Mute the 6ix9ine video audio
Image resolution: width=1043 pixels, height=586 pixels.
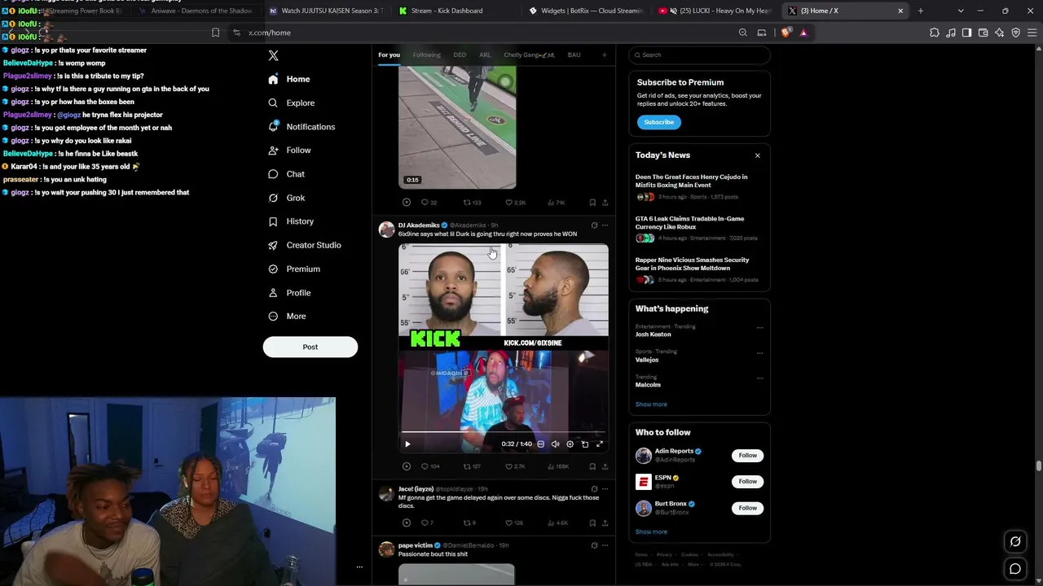pyautogui.click(x=555, y=444)
